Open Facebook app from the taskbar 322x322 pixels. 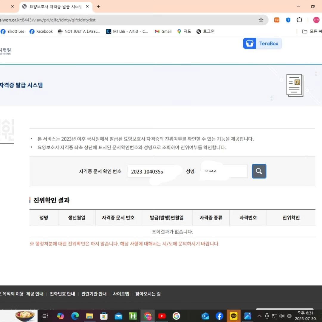[x=219, y=316]
